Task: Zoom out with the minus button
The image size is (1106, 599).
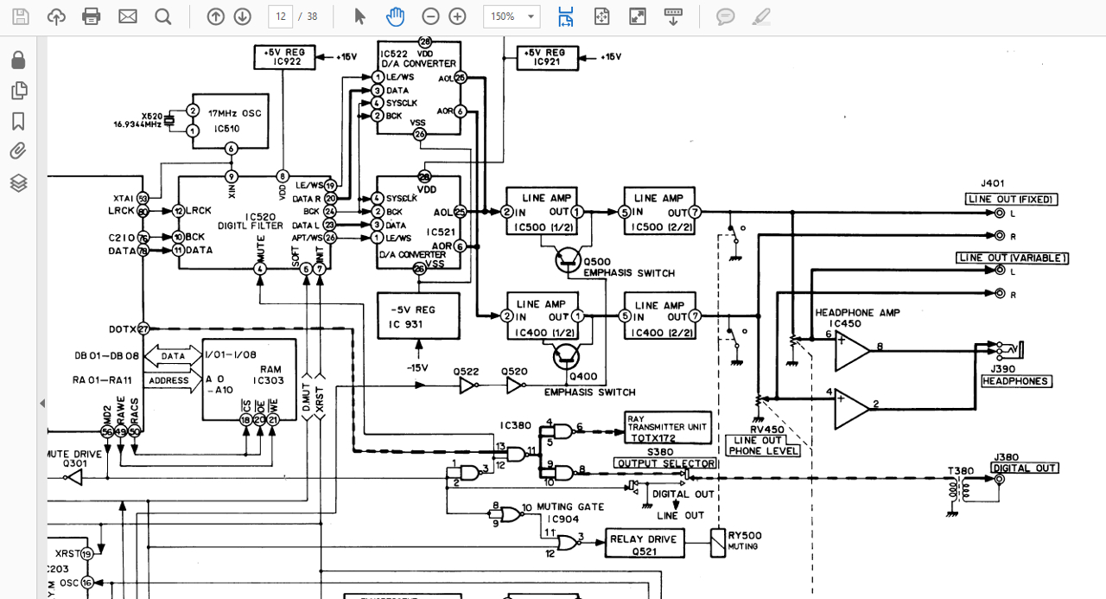Action: click(430, 16)
